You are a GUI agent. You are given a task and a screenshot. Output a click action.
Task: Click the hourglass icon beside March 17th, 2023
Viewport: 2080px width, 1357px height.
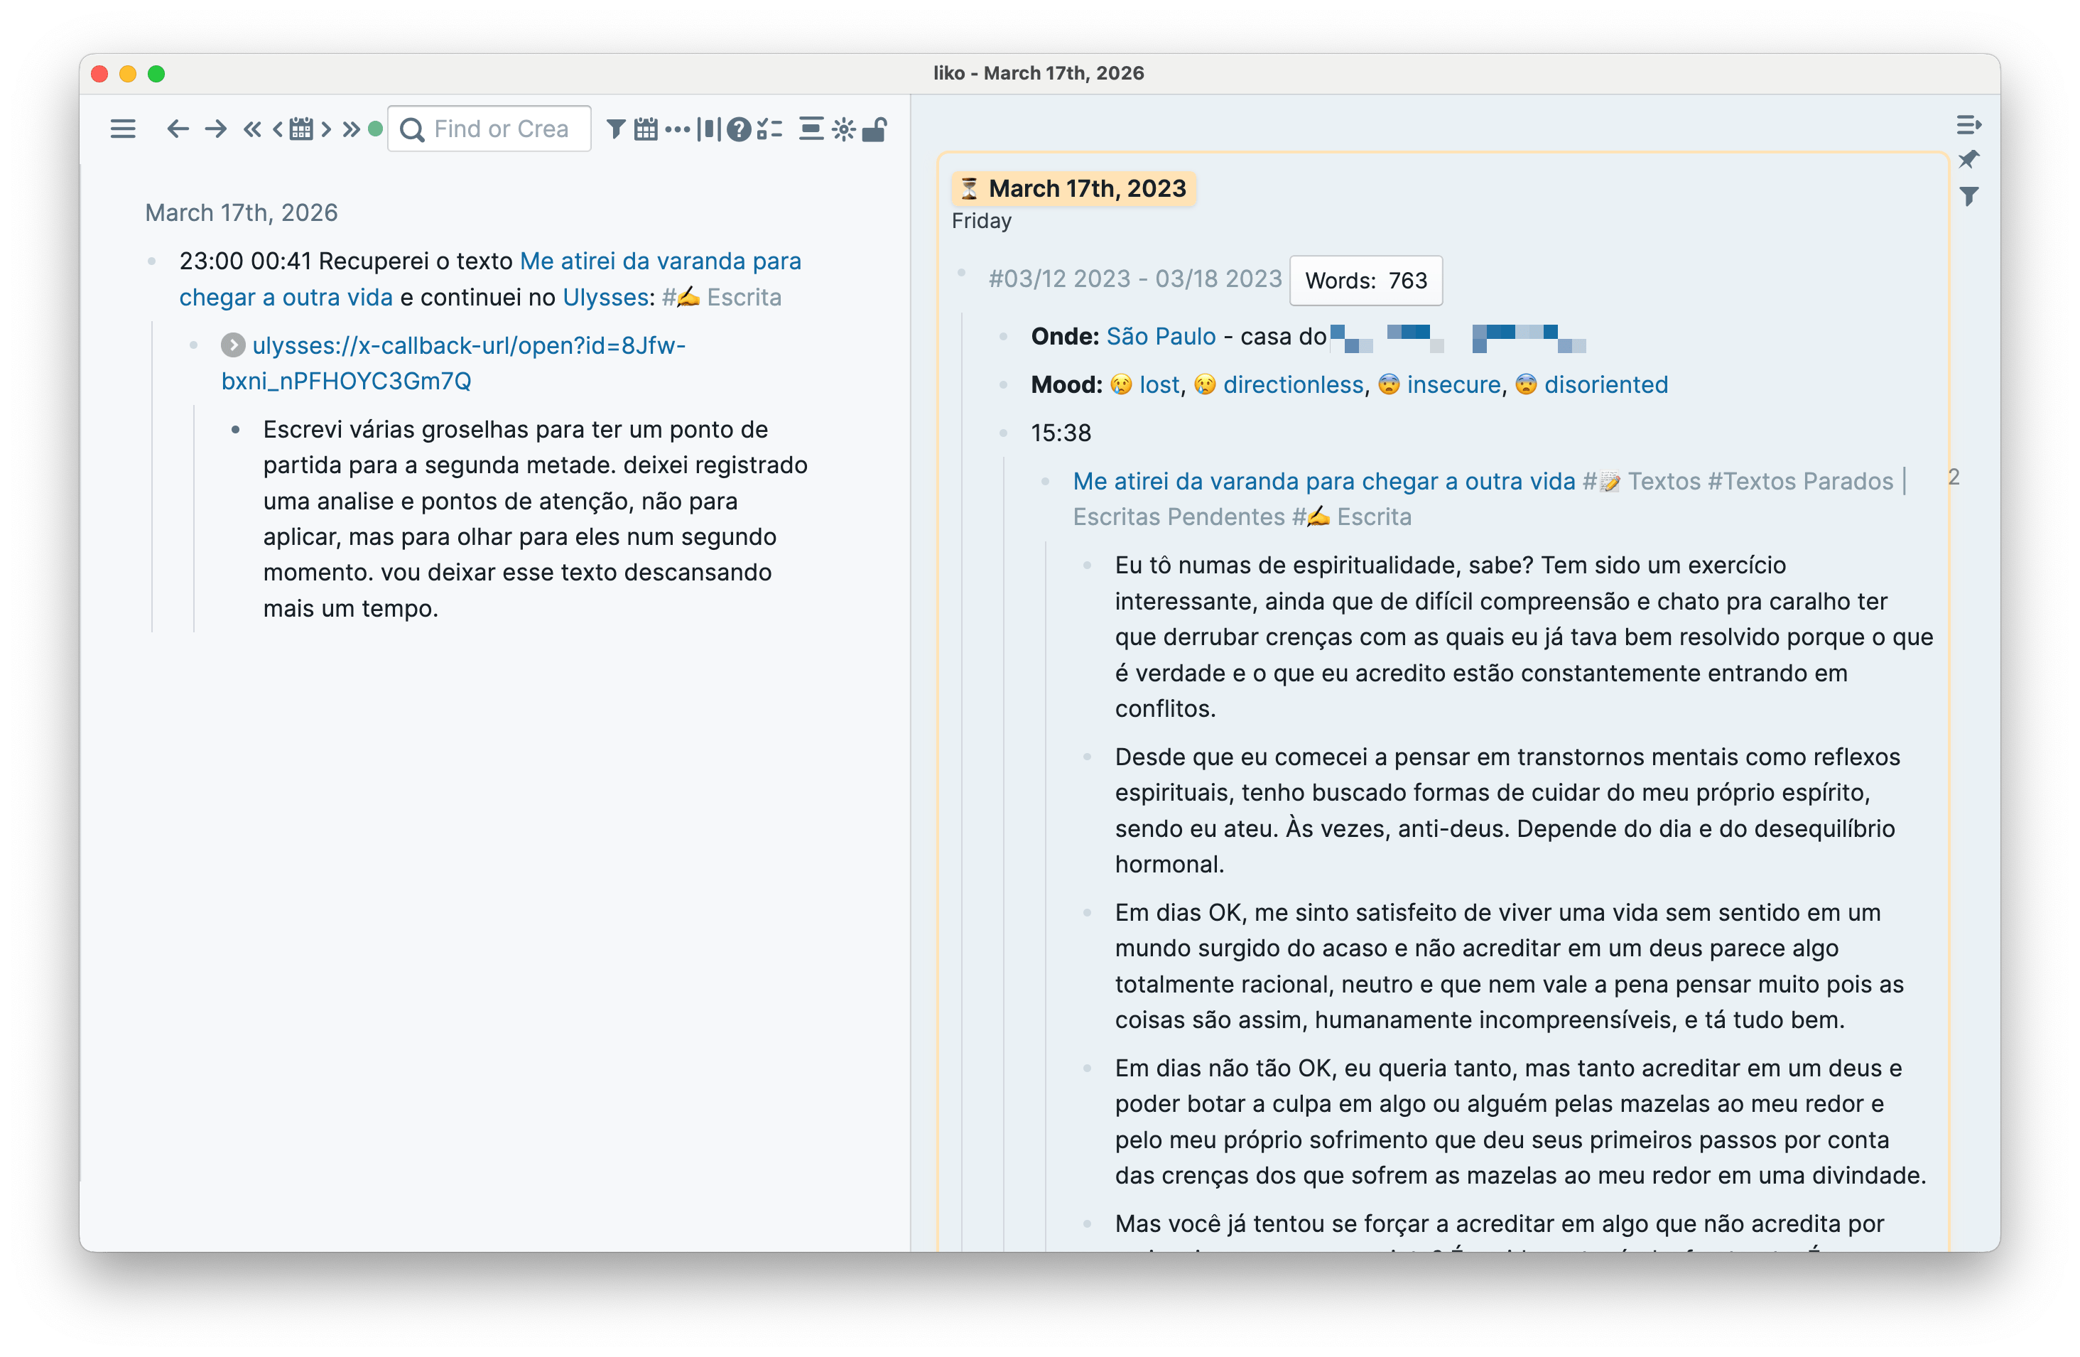coord(969,188)
